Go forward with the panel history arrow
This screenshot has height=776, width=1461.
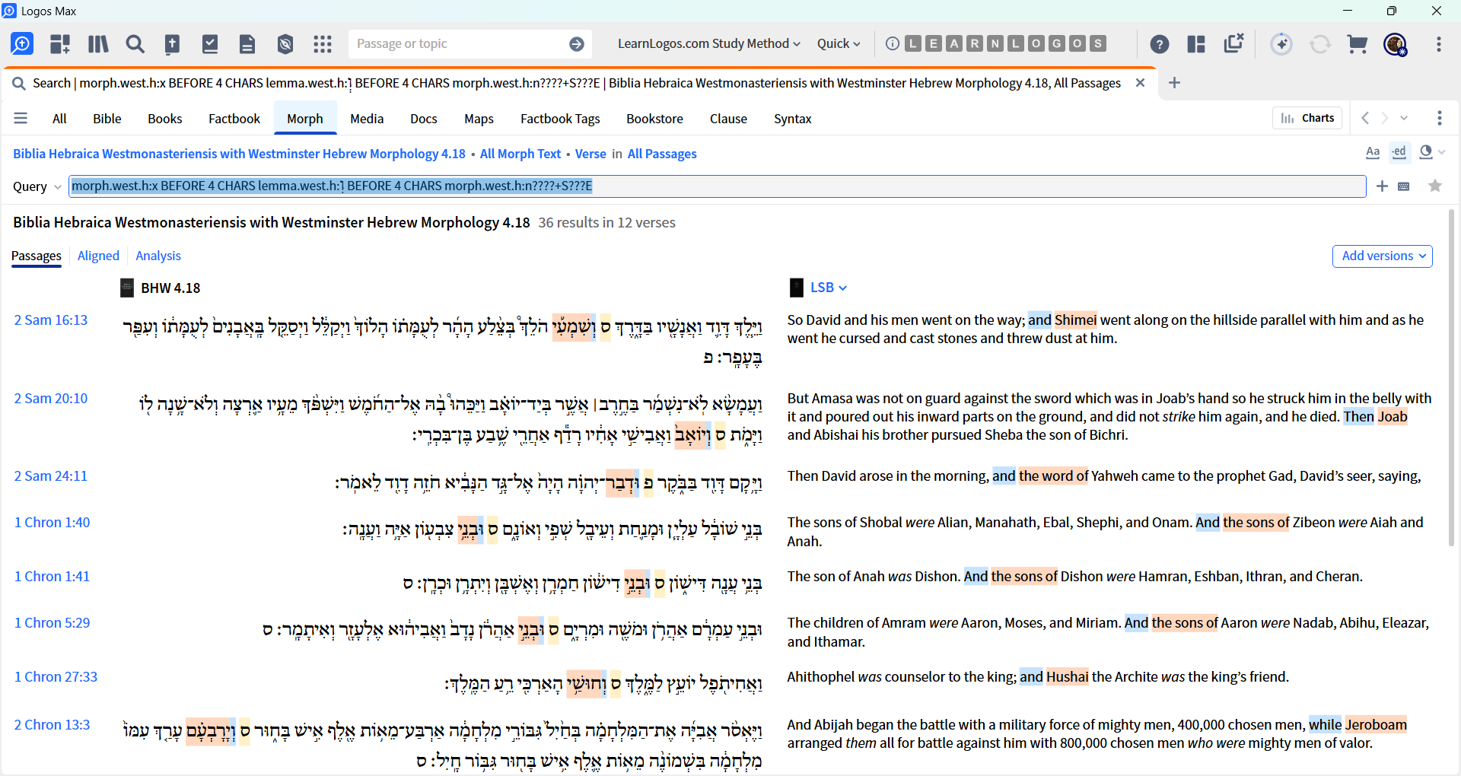[x=1385, y=118]
